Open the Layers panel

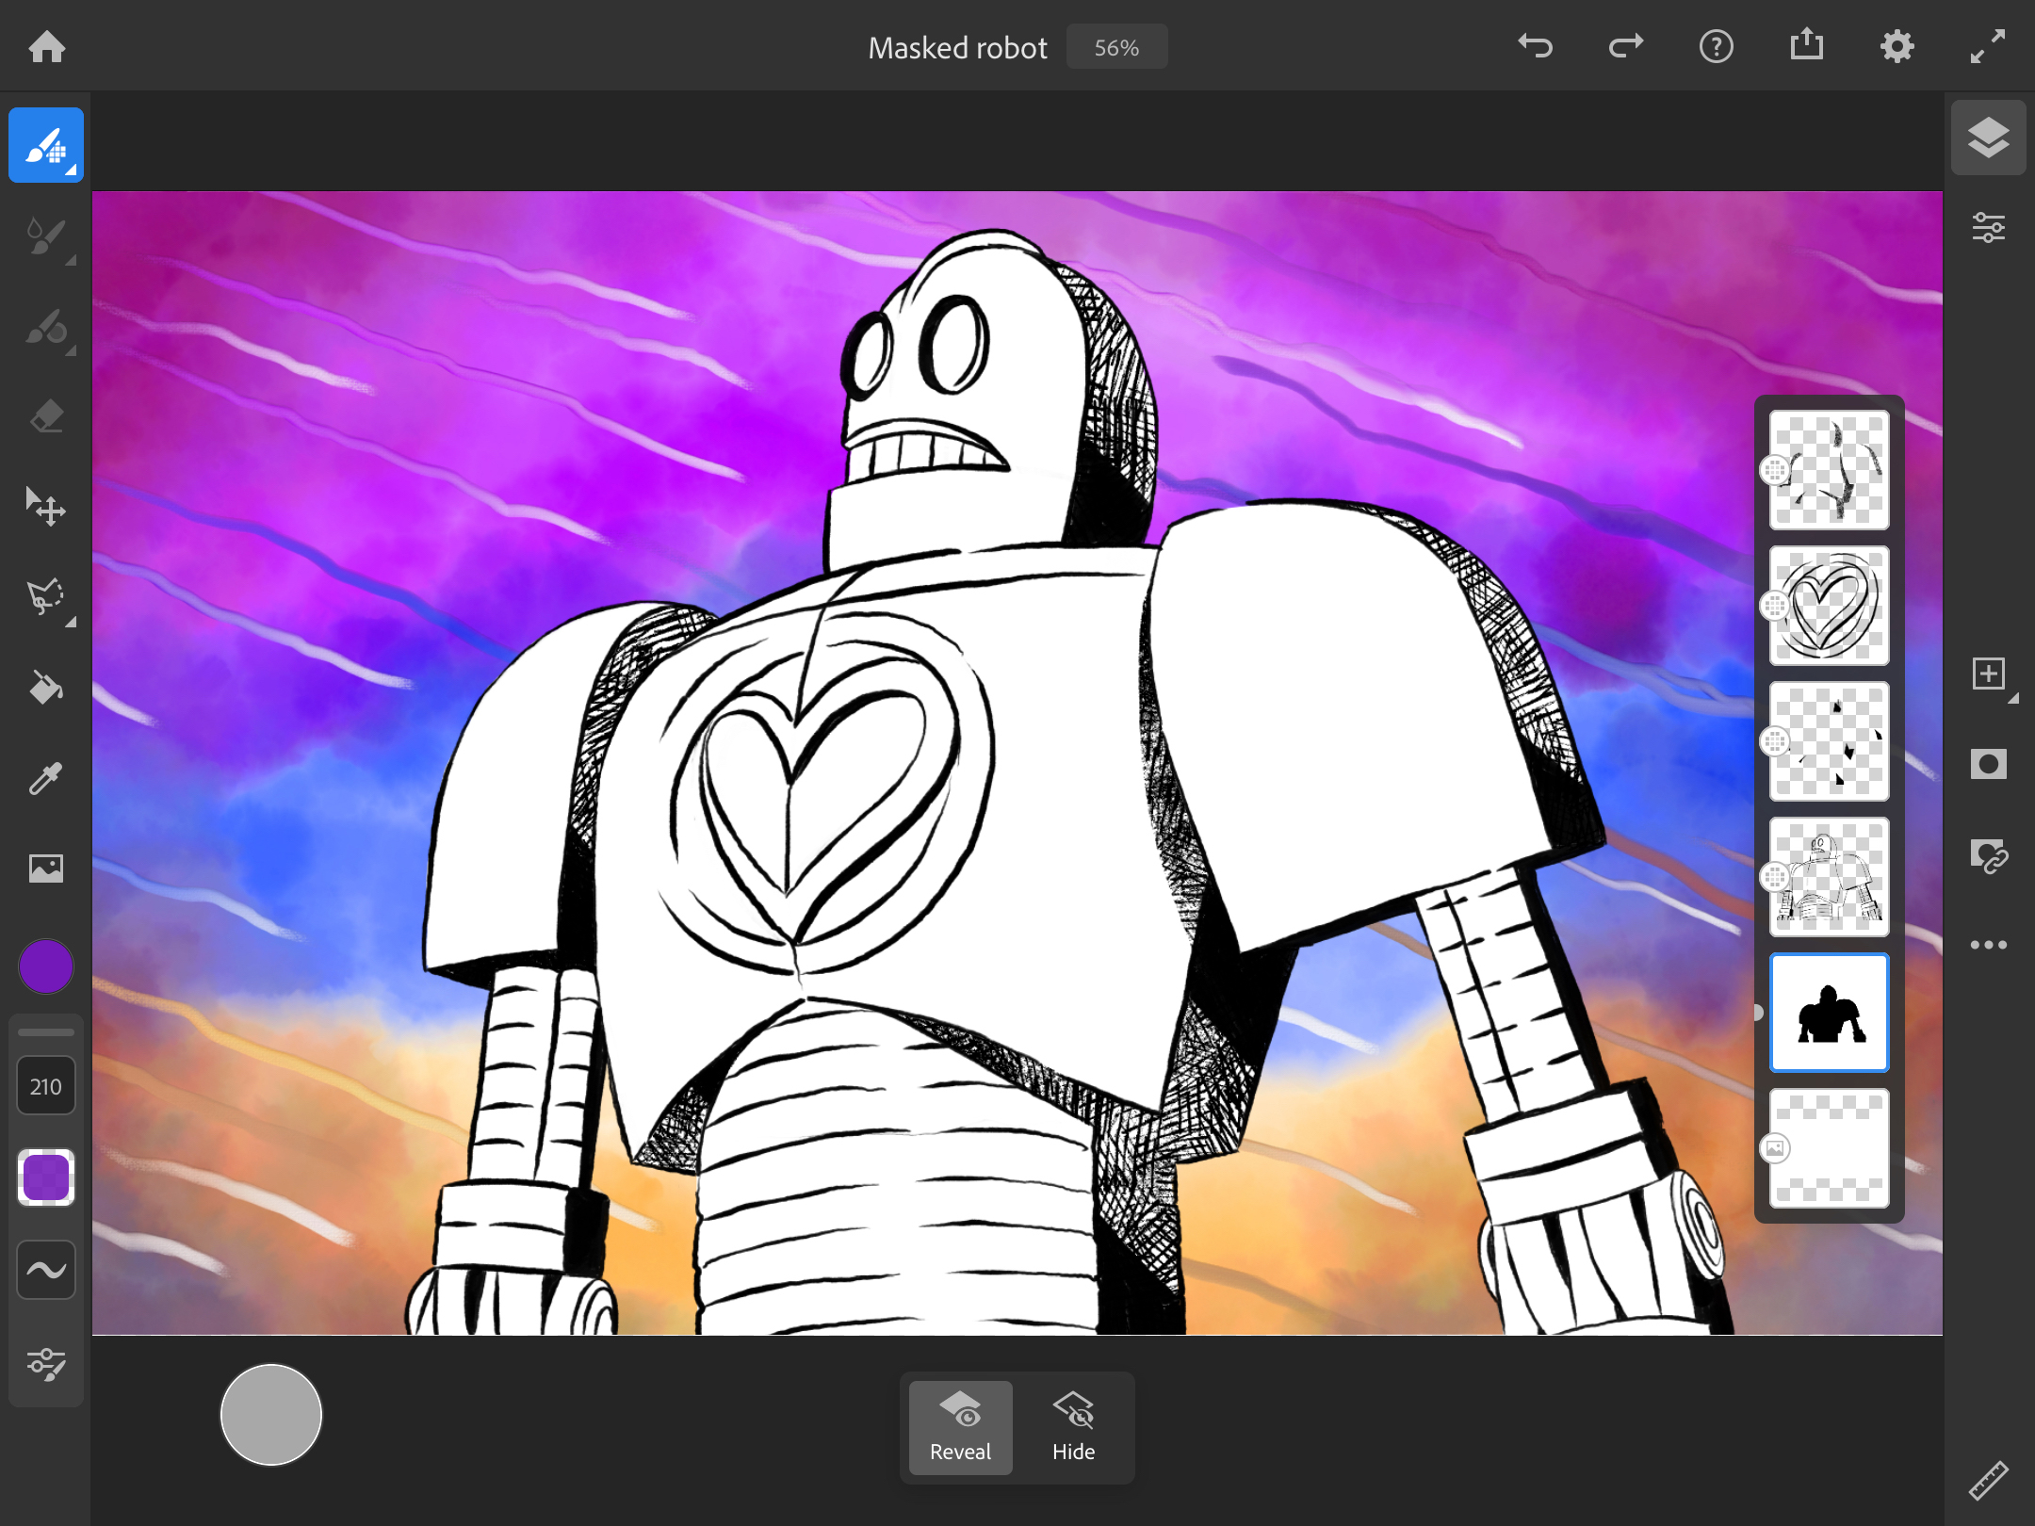1988,137
